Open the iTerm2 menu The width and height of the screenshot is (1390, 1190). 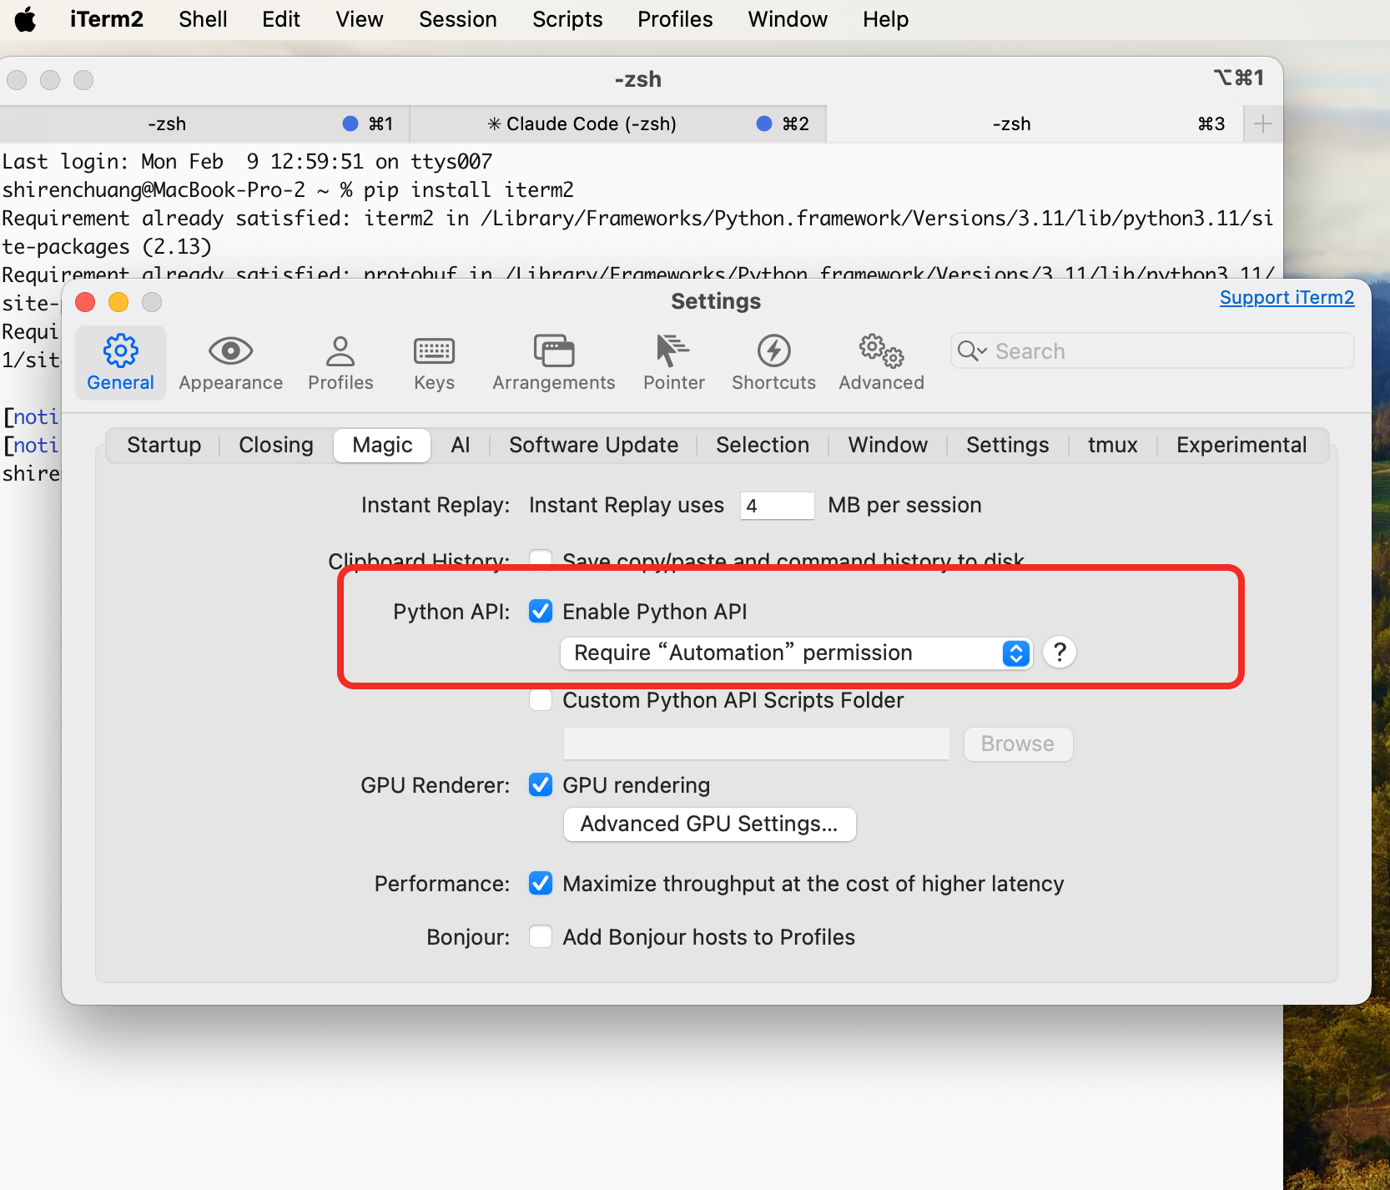coord(107,19)
